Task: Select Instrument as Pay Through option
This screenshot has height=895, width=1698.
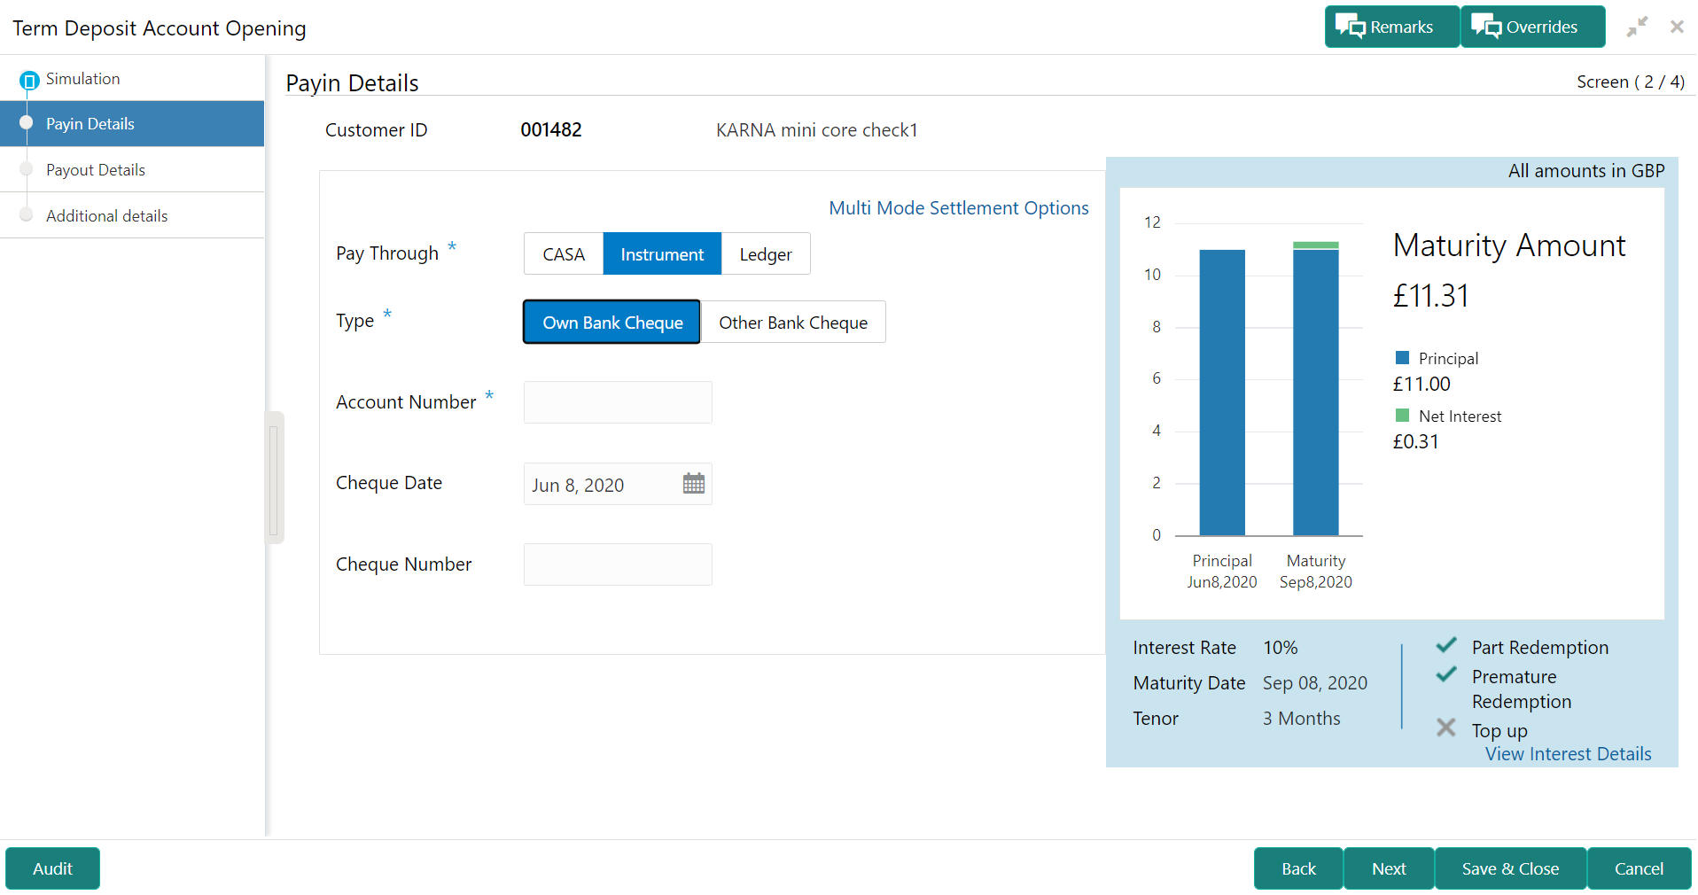Action: [x=662, y=254]
